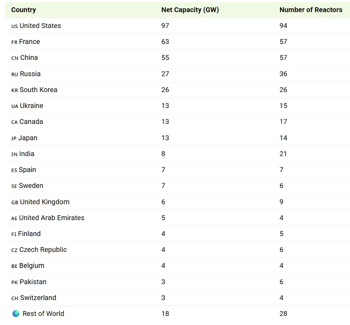The height and width of the screenshot is (325, 350).
Task: Click the Country column header
Action: click(23, 9)
